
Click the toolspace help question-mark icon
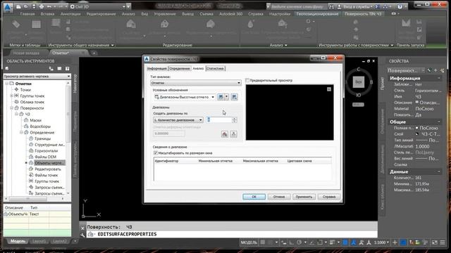pyautogui.click(x=67, y=69)
